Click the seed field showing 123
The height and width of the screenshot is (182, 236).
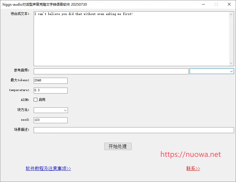[x=50, y=120]
